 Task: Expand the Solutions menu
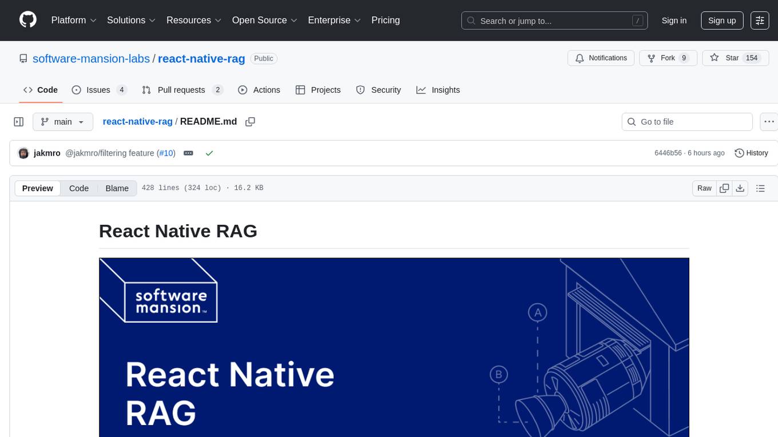[131, 20]
